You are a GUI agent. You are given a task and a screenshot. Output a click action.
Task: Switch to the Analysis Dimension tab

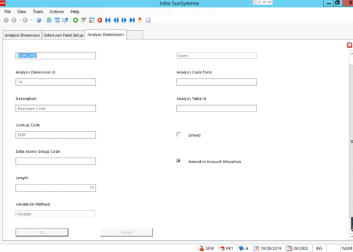pyautogui.click(x=22, y=35)
